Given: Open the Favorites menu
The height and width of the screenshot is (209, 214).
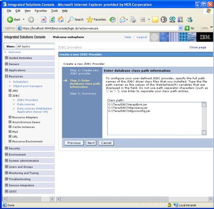Looking at the screenshot, I should click(x=41, y=11).
